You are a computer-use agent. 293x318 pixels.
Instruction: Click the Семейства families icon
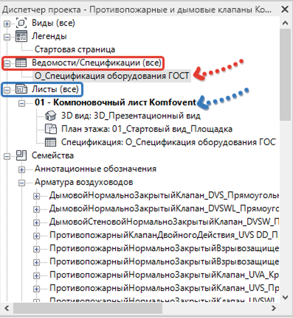point(22,156)
